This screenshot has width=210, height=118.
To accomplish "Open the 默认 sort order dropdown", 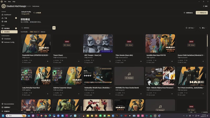I will coord(203,28).
